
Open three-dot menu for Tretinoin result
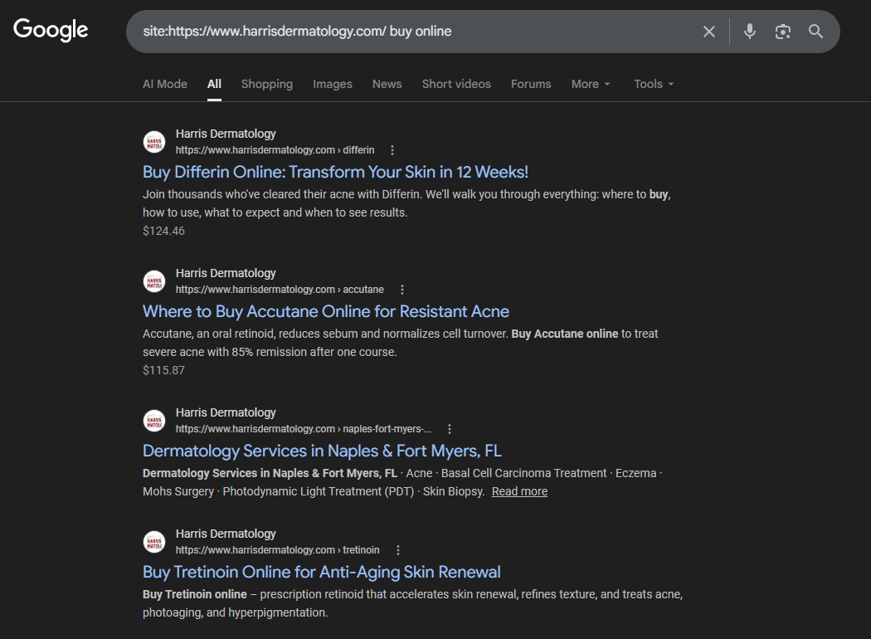(398, 550)
